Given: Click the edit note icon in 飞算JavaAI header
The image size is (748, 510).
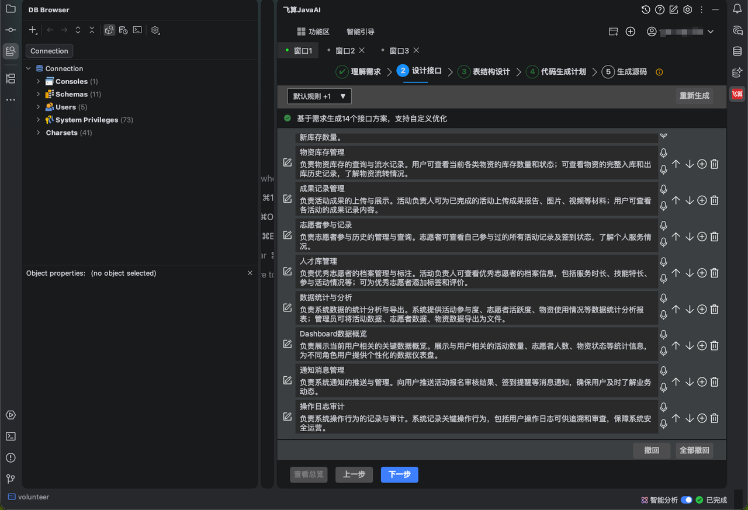Looking at the screenshot, I should click(x=674, y=9).
